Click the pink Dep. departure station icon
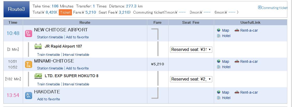The width and height of the screenshot is (292, 107). point(29,34)
